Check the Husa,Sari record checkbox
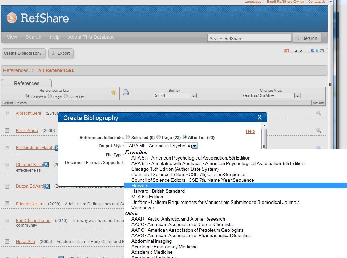 [x=7, y=241]
